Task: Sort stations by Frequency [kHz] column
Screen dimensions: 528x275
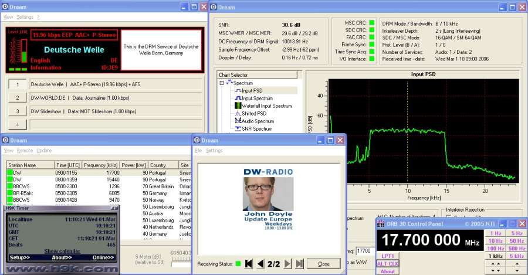Action: [100, 165]
